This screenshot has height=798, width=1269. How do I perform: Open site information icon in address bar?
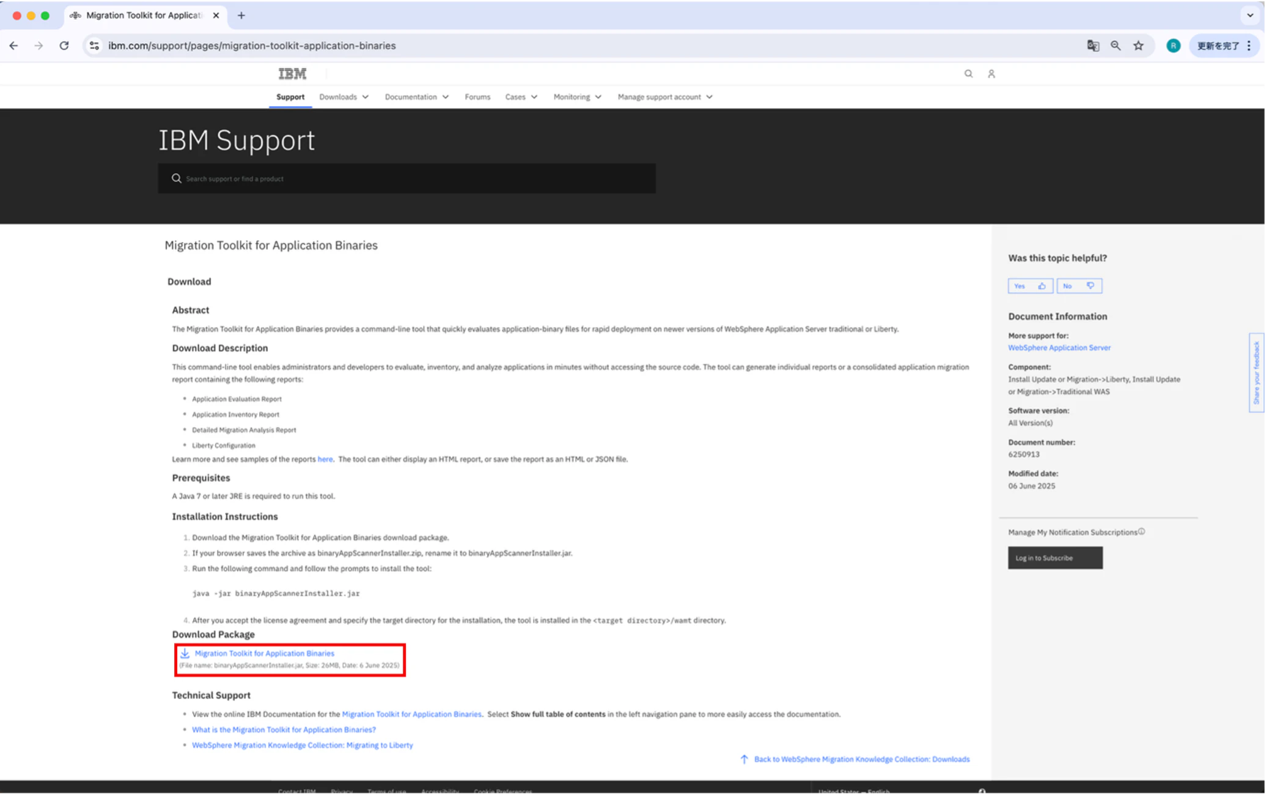click(94, 46)
